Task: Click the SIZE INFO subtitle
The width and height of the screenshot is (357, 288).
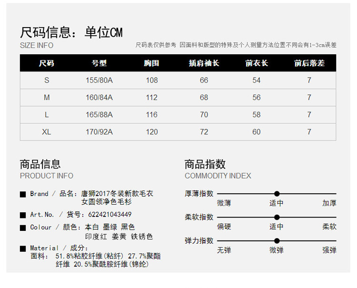Action: coord(37,45)
